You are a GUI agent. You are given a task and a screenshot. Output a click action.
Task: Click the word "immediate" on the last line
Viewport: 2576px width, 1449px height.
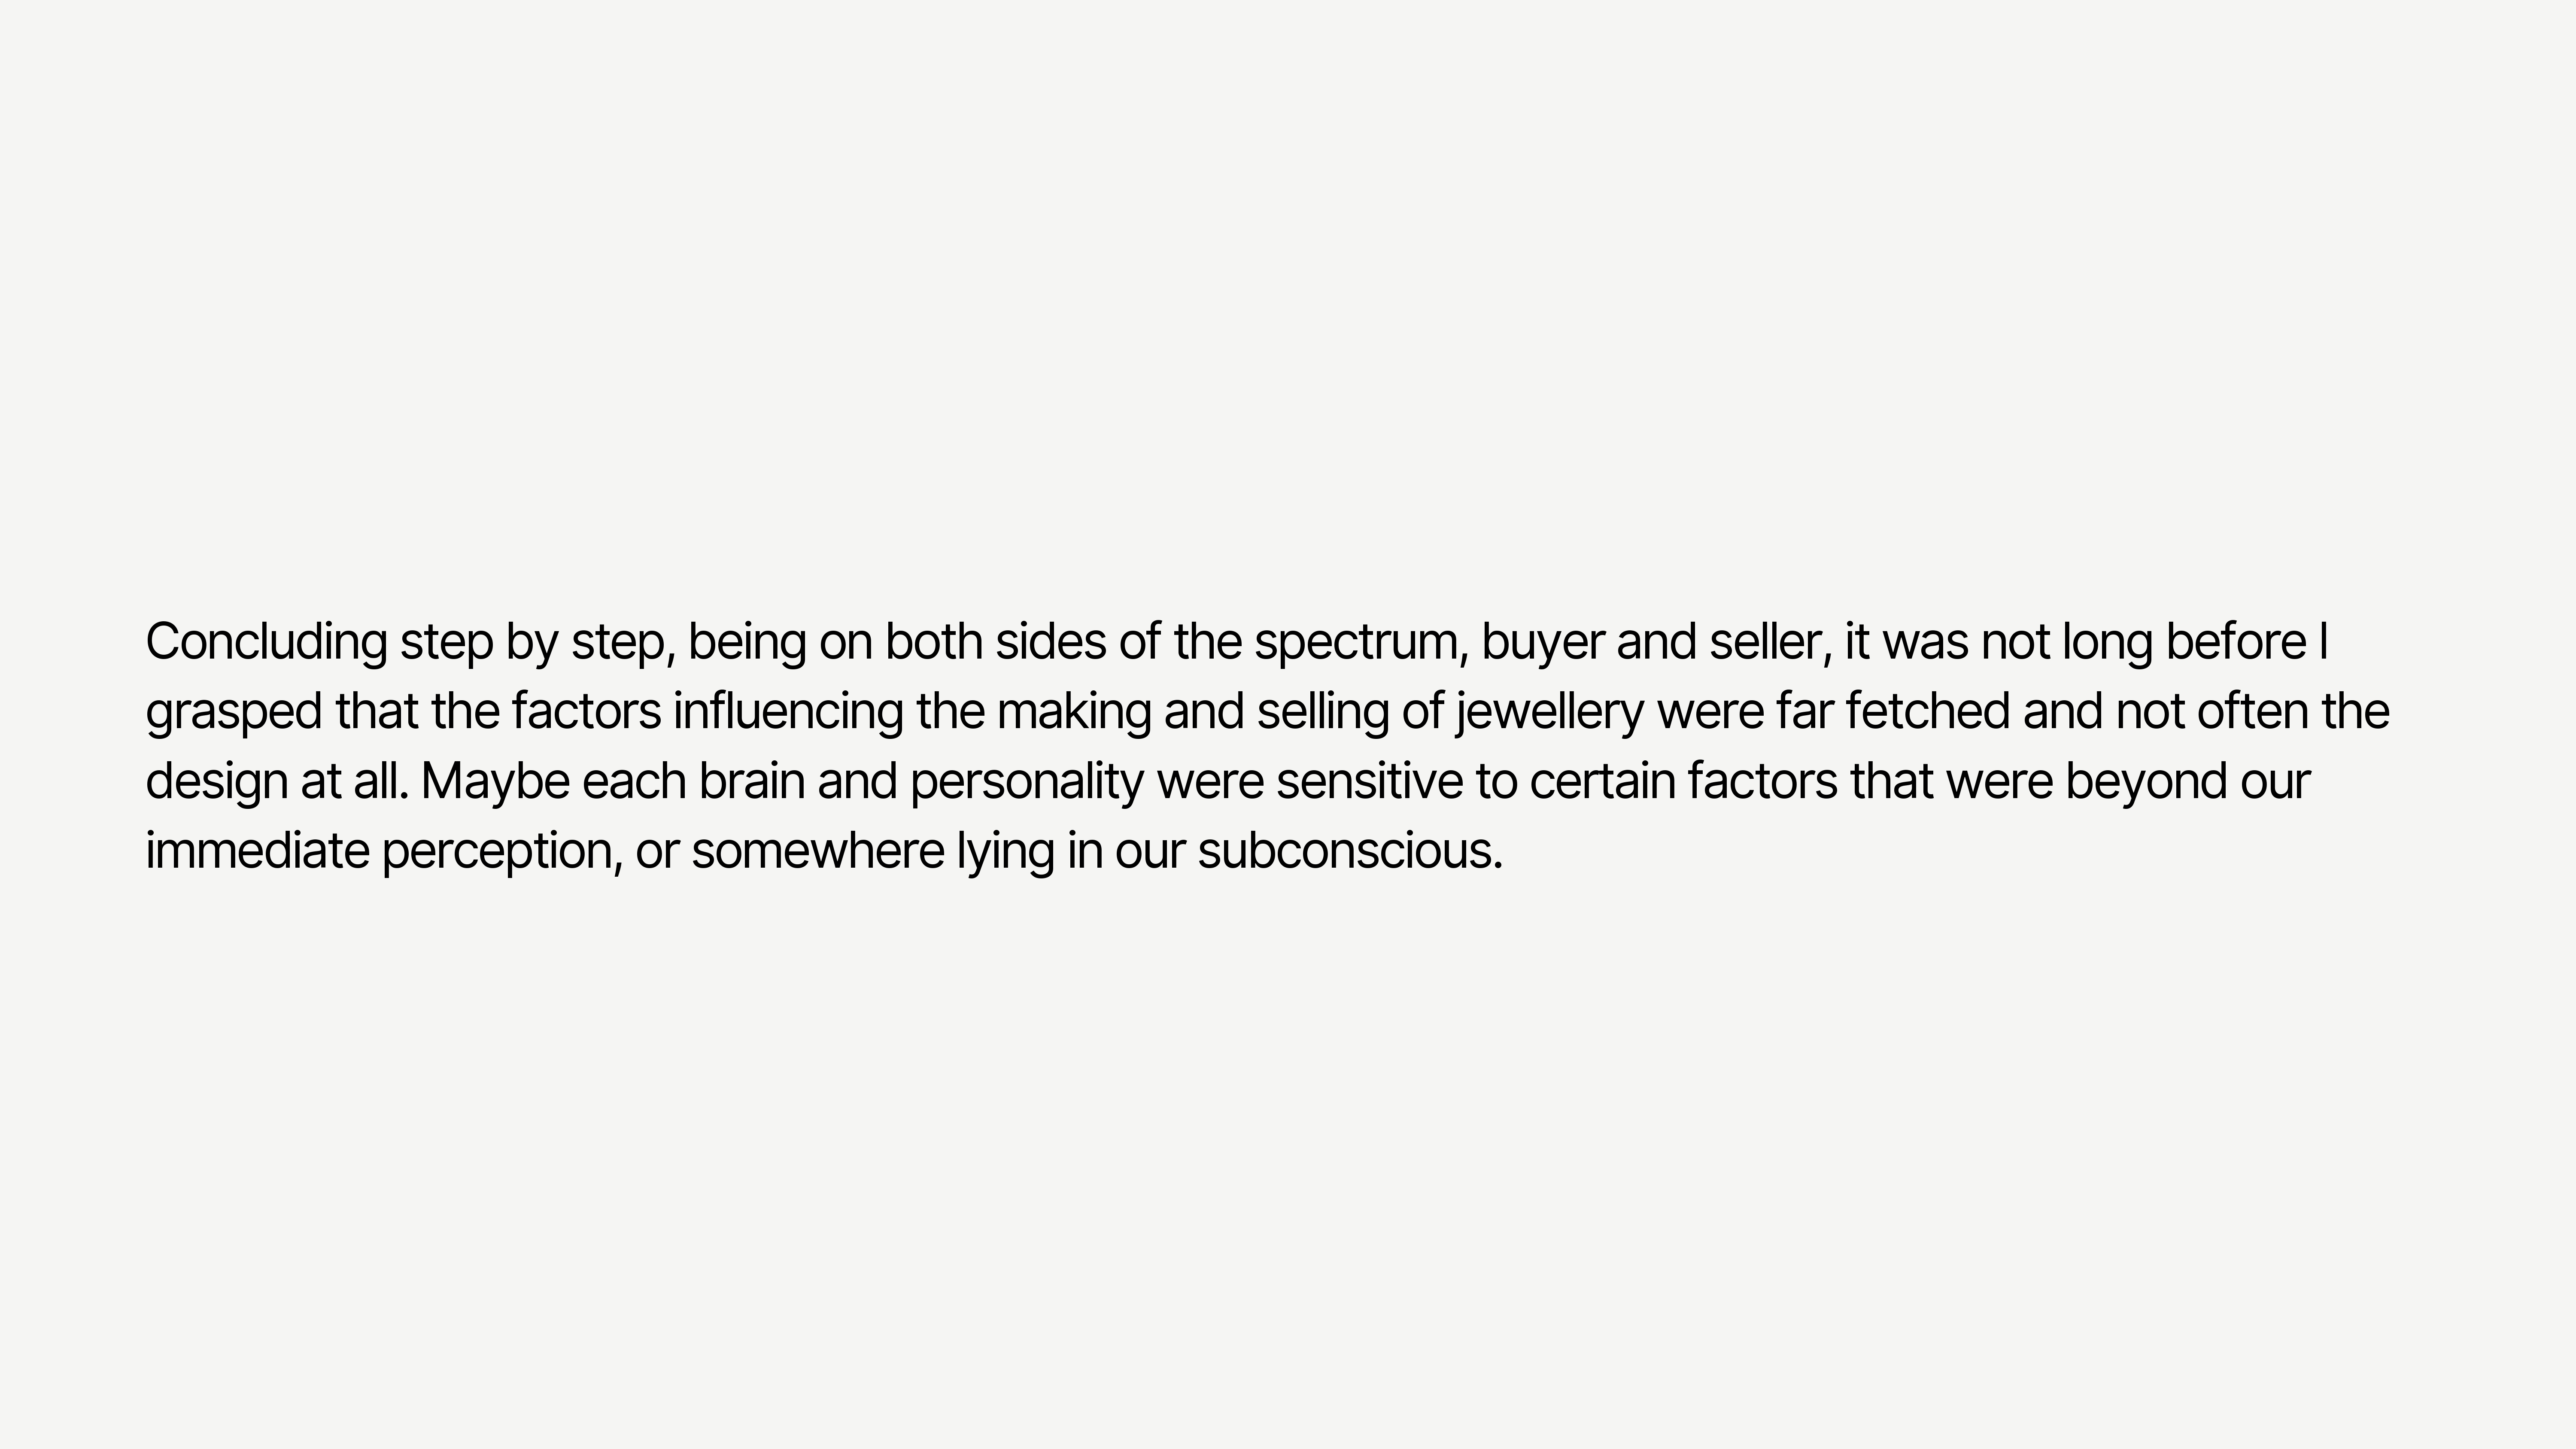[258, 852]
